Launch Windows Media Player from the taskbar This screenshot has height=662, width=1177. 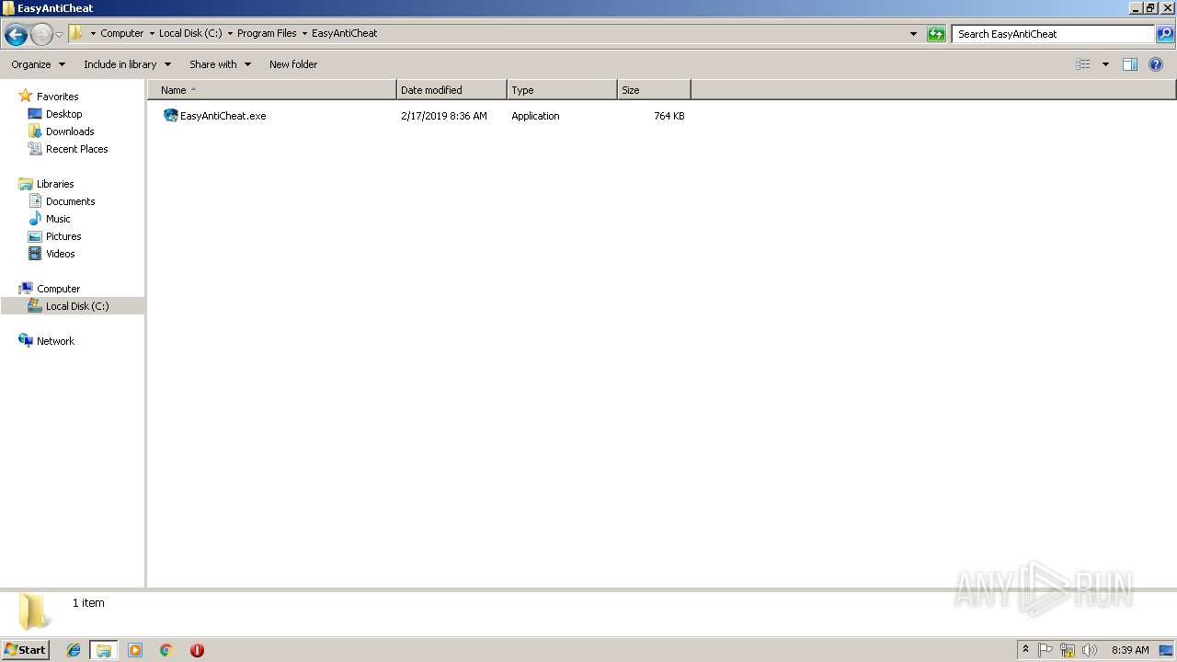(135, 650)
